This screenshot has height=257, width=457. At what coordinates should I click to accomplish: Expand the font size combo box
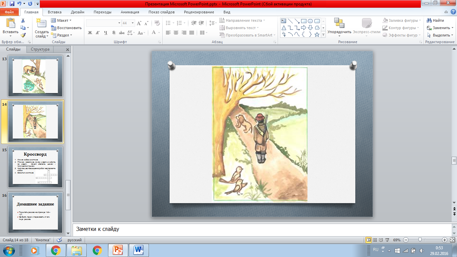point(133,23)
